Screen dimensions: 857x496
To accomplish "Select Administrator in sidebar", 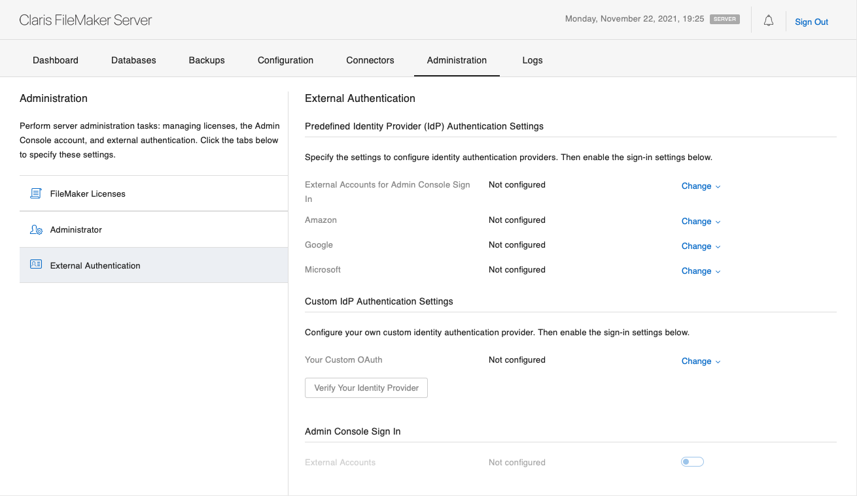I will pos(154,229).
